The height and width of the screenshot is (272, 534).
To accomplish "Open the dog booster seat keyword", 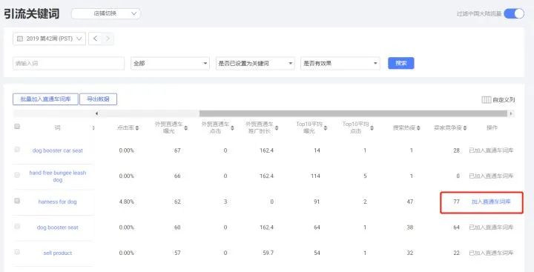I will point(58,228).
